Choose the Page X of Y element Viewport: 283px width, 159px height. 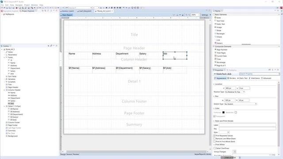tap(220, 65)
